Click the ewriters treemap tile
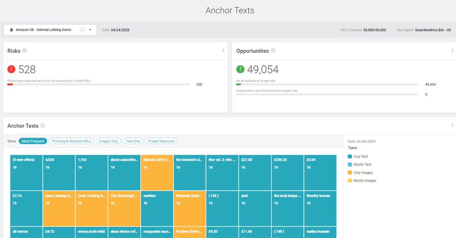This screenshot has height=238, width=456. (x=157, y=208)
